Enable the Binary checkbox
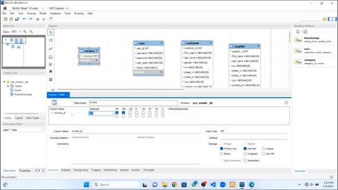The height and width of the screenshot is (190, 338). [222, 154]
